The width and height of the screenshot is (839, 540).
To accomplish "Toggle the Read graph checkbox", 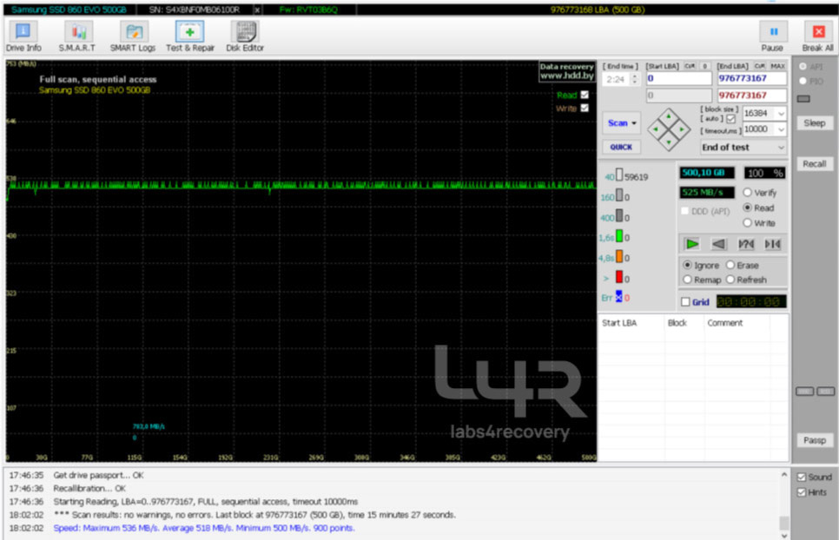I will [585, 95].
